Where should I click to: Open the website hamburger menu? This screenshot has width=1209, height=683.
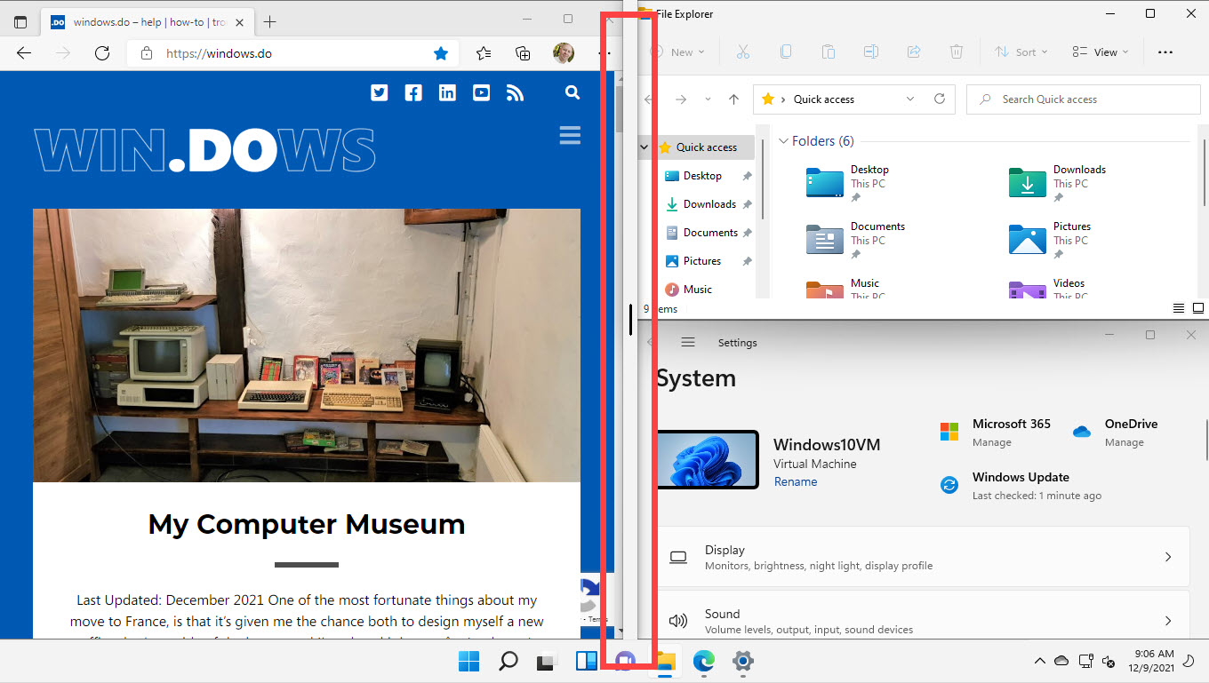pyautogui.click(x=570, y=135)
